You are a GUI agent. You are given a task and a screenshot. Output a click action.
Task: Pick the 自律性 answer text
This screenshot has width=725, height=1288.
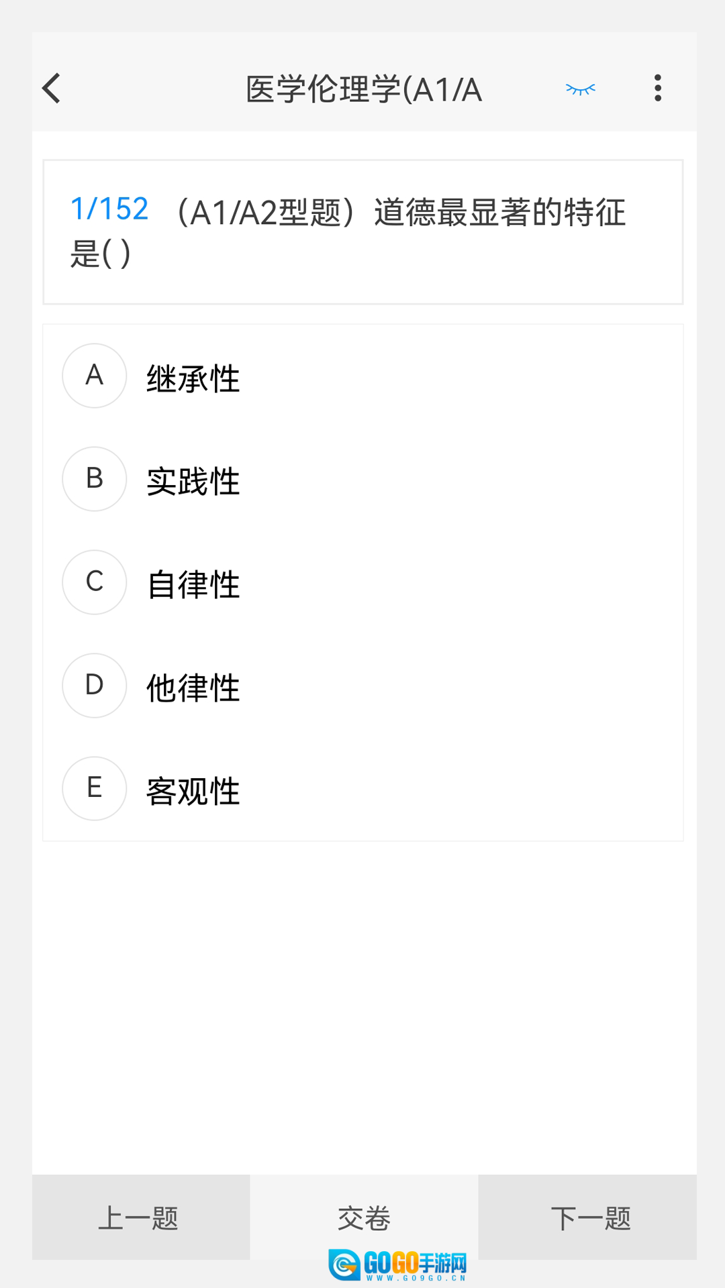coord(193,585)
